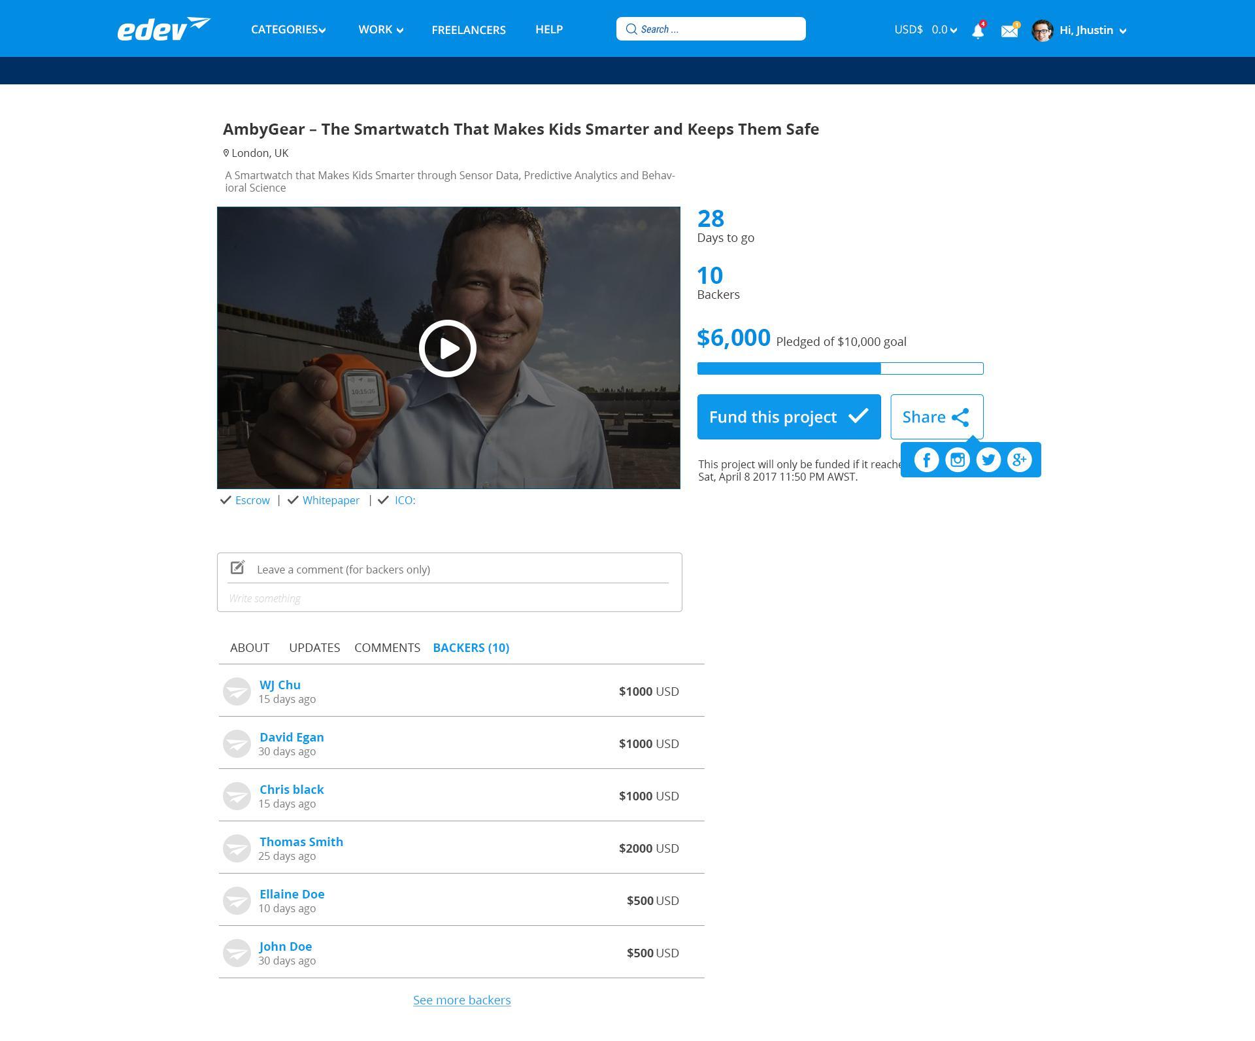Click Fund this project button
The image size is (1255, 1041).
tap(788, 417)
